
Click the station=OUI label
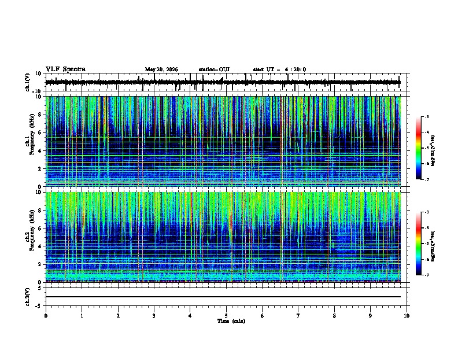214,69
